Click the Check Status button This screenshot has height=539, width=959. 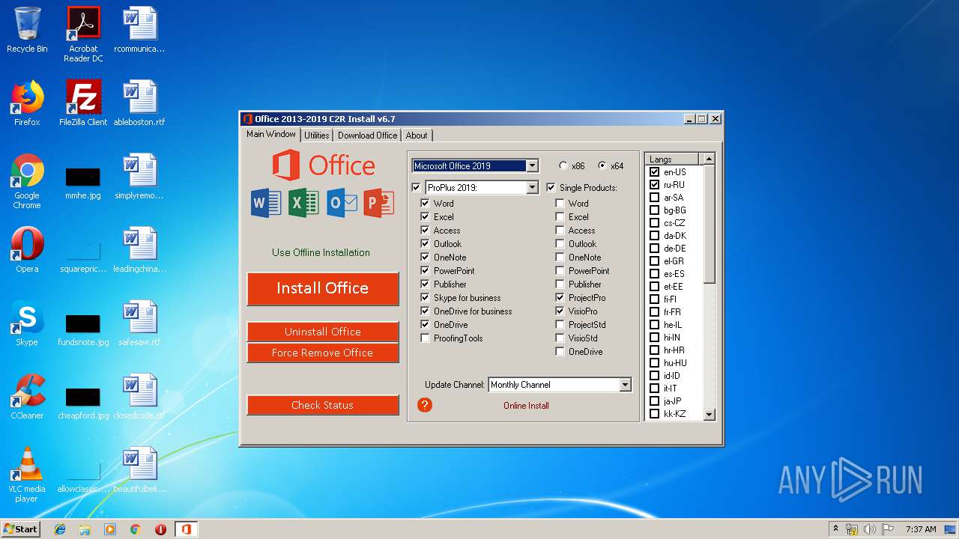[x=323, y=405]
